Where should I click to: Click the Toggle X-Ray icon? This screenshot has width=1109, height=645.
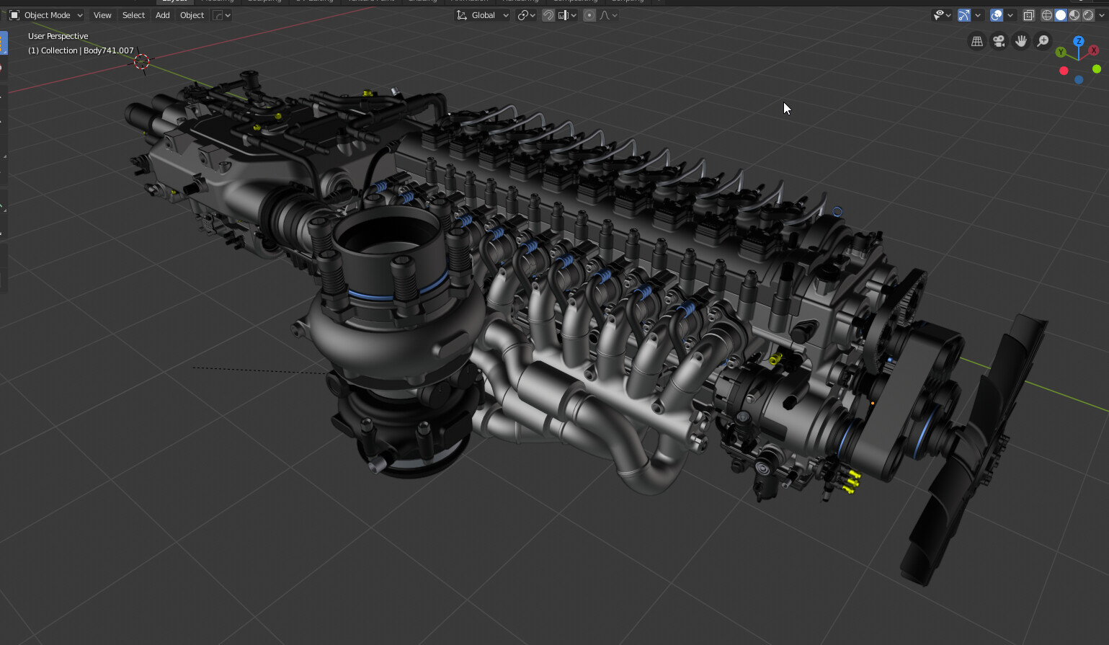point(1028,14)
